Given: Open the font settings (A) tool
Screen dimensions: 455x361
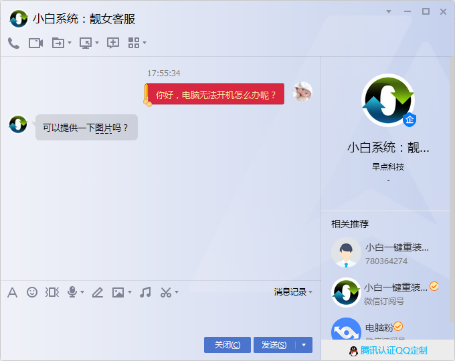Looking at the screenshot, I should (12, 292).
